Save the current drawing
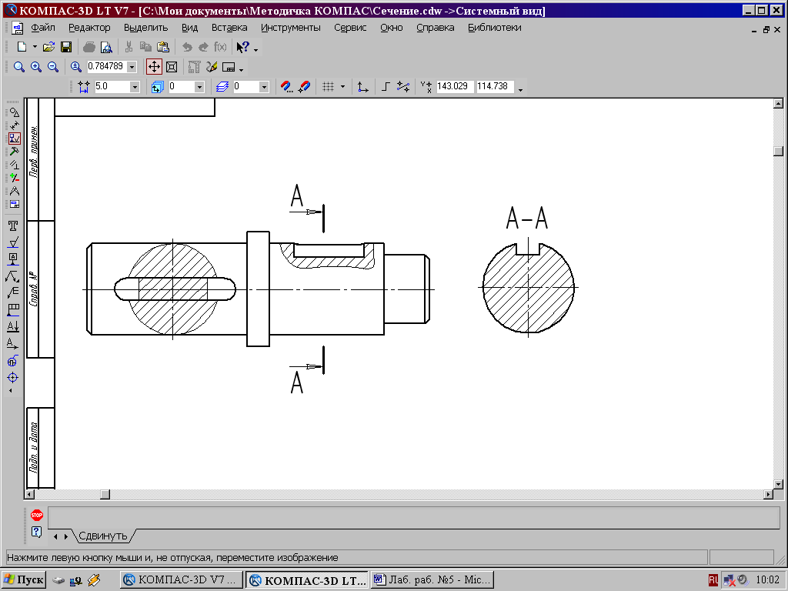The image size is (788, 591). point(66,47)
